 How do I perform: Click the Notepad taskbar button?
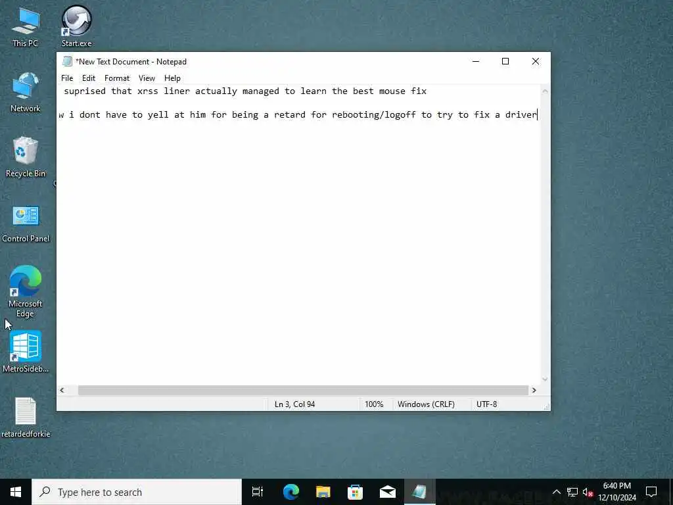point(419,492)
